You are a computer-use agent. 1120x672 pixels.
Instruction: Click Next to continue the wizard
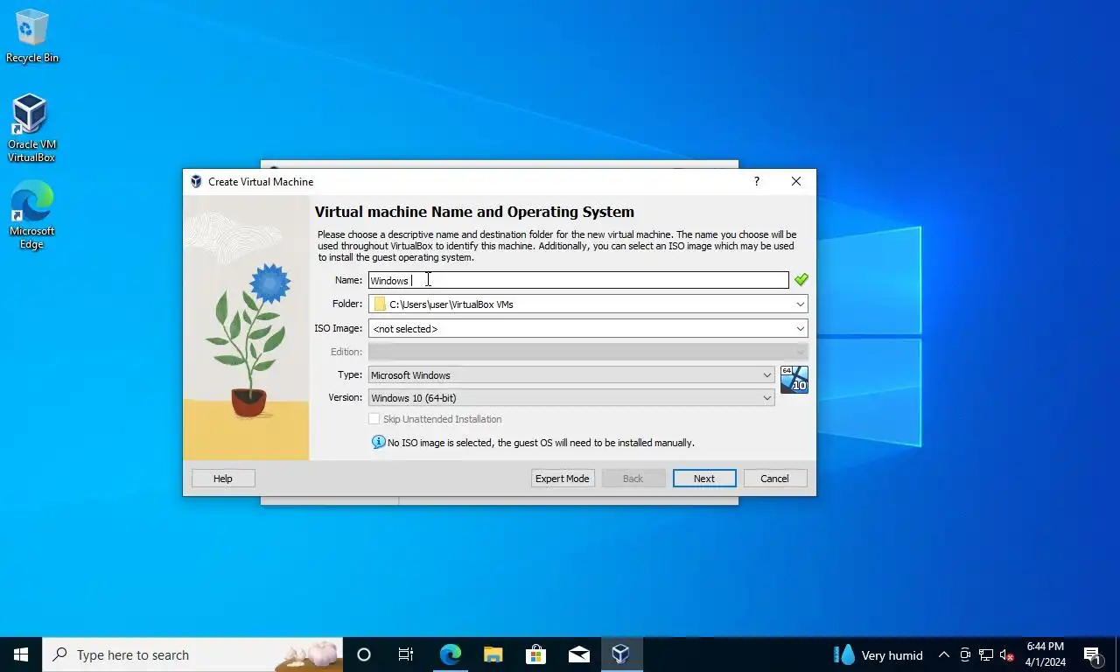[x=704, y=479]
